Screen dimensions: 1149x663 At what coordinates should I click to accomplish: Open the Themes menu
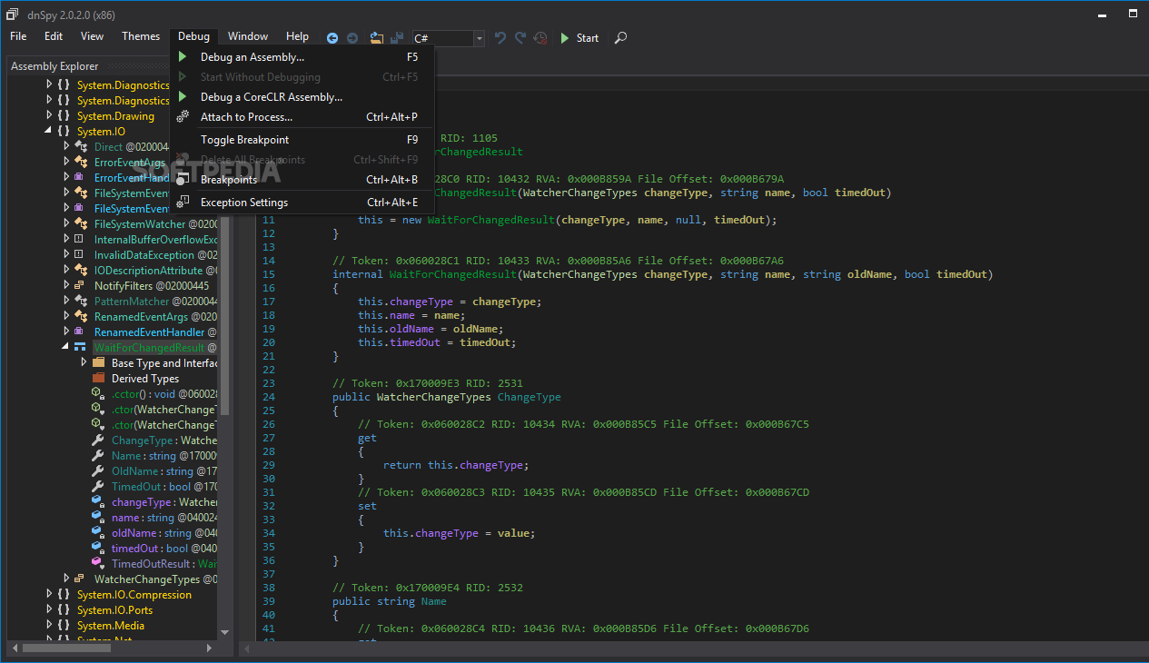(x=141, y=36)
